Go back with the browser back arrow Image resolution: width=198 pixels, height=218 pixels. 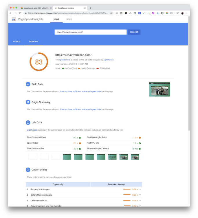pyautogui.click(x=11, y=13)
